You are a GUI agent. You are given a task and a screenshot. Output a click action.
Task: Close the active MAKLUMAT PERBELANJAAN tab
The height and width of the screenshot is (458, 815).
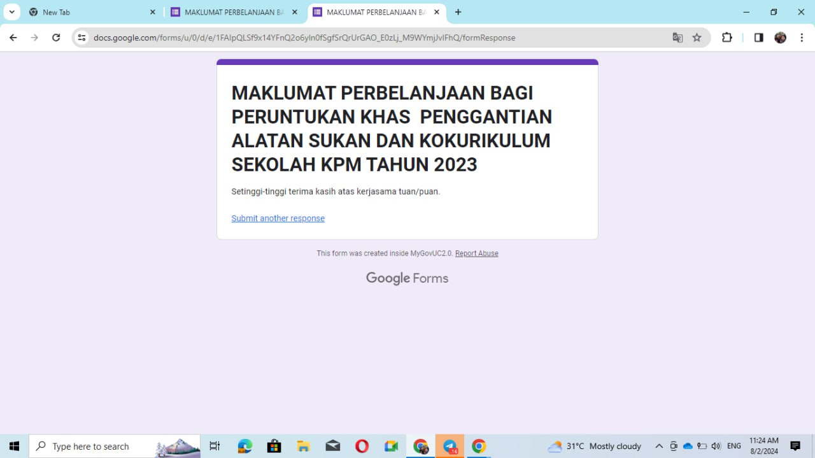437,12
